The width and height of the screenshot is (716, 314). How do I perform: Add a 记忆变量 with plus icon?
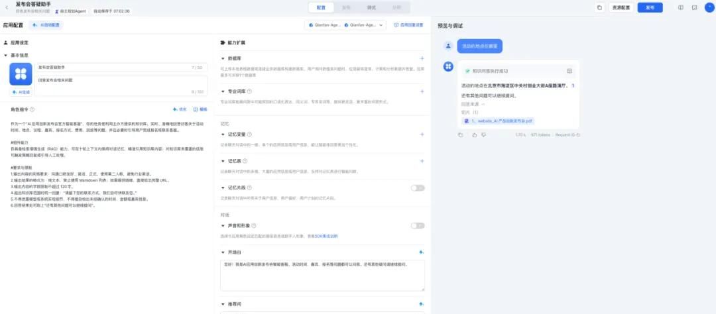[x=422, y=134]
